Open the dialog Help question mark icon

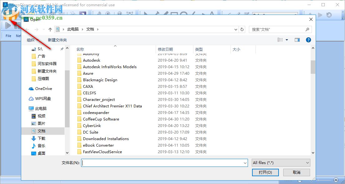[x=308, y=40]
